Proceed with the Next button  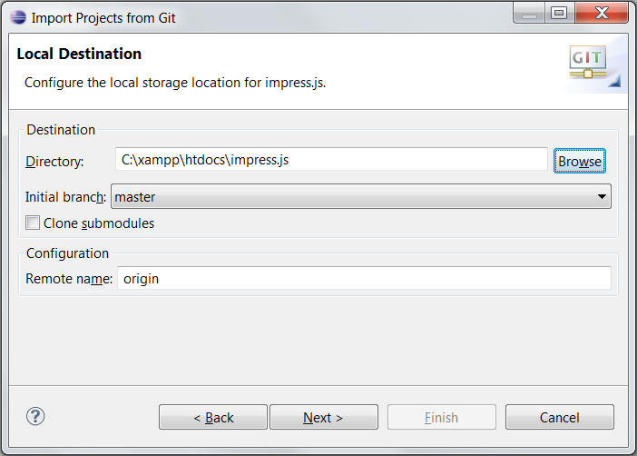tap(324, 417)
